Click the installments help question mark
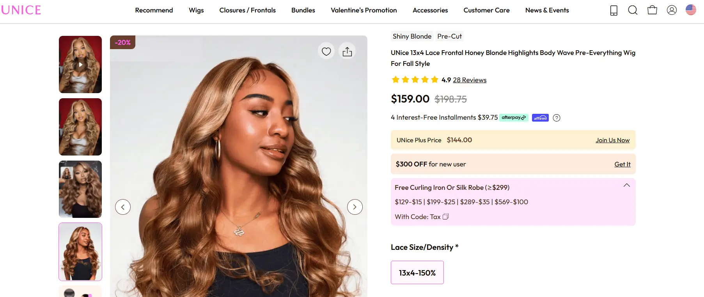 (x=557, y=118)
